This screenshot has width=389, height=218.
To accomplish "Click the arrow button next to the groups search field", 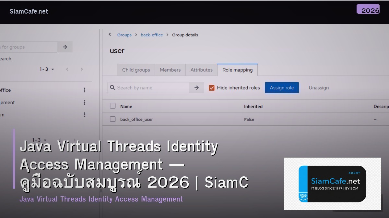I will pyautogui.click(x=65, y=47).
